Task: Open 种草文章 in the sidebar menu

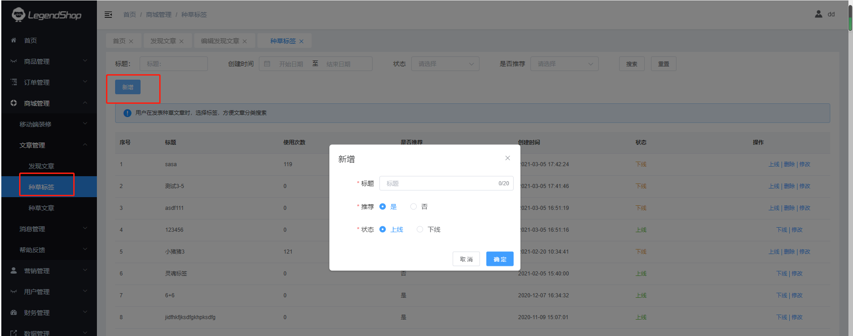Action: (41, 208)
